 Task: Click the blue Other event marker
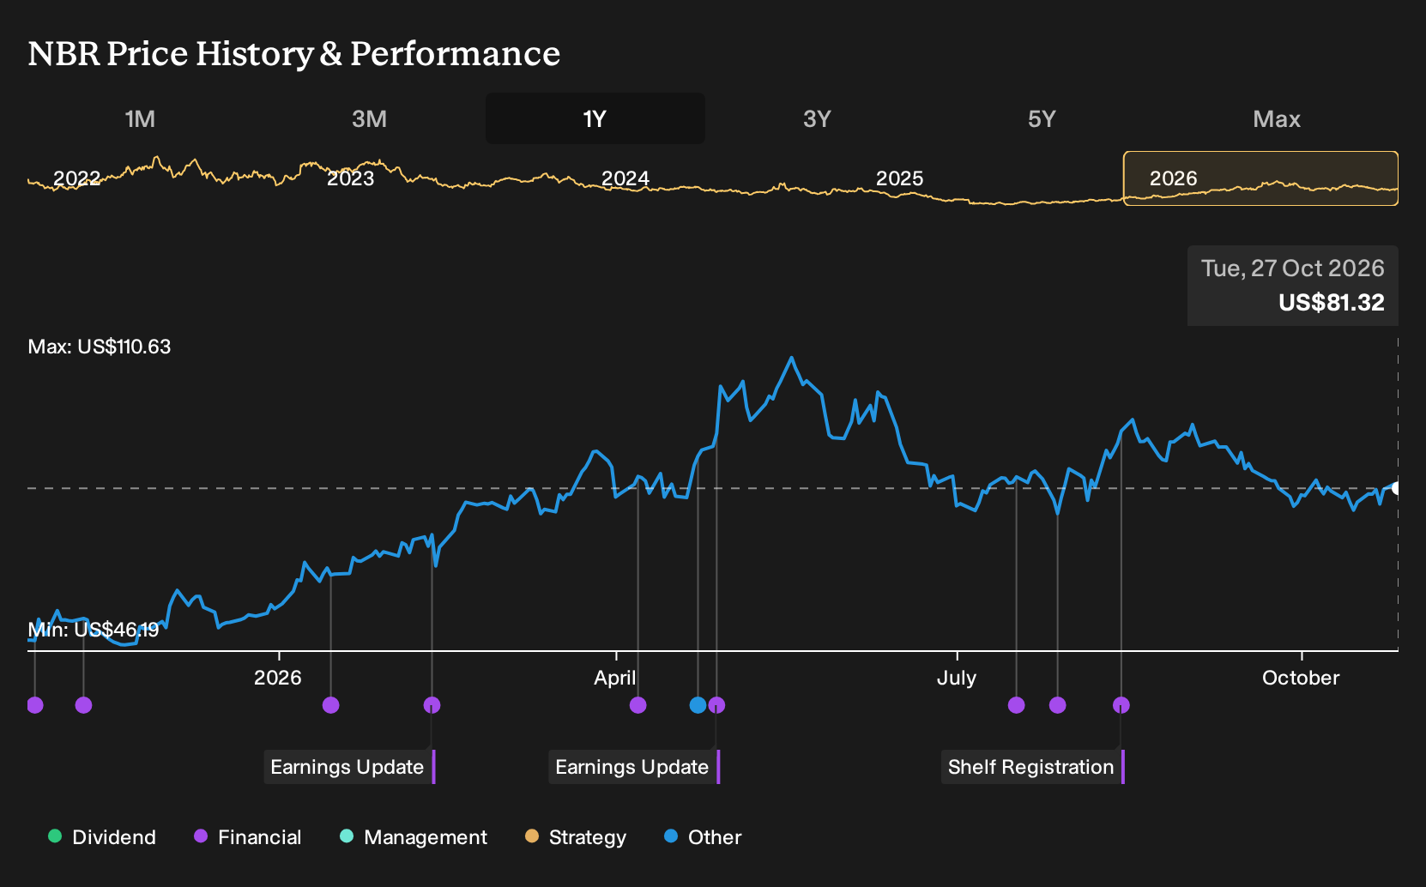coord(698,705)
